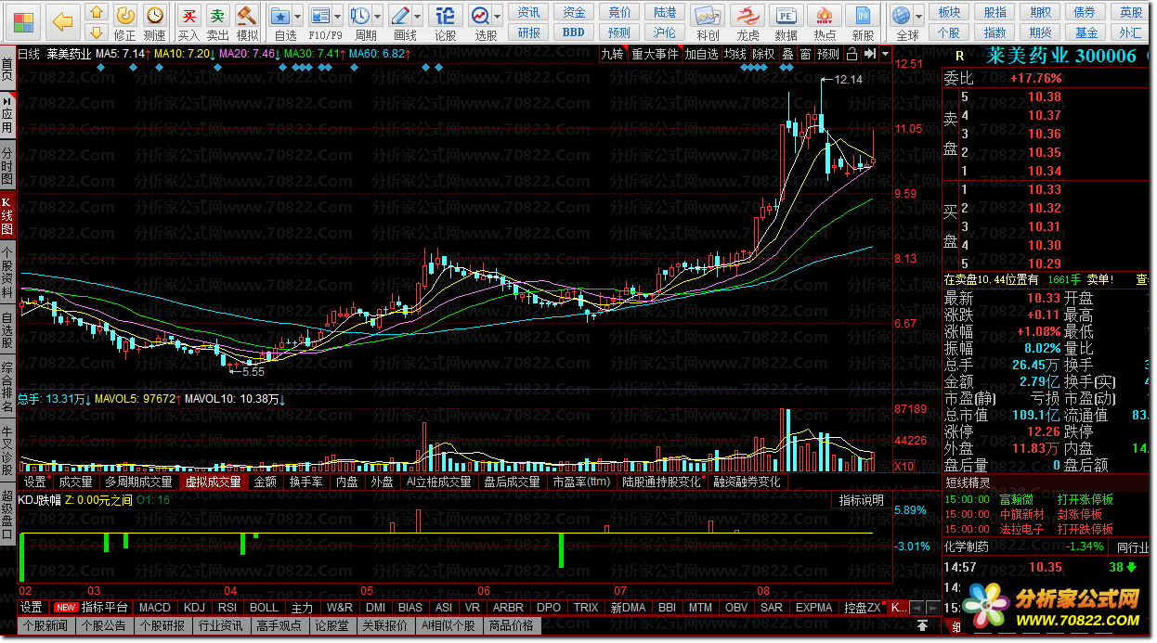Viewport: 1157px width, 643px height.
Task: Click the 选股 stock screener icon
Action: tap(480, 16)
